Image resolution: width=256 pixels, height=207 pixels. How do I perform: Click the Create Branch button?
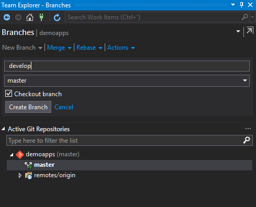tap(28, 107)
